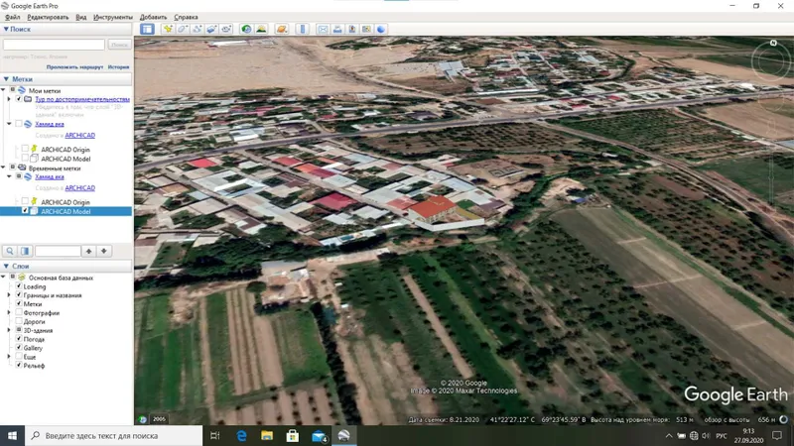
Task: Toggle the Рельеф layer checkbox
Action: (x=19, y=365)
